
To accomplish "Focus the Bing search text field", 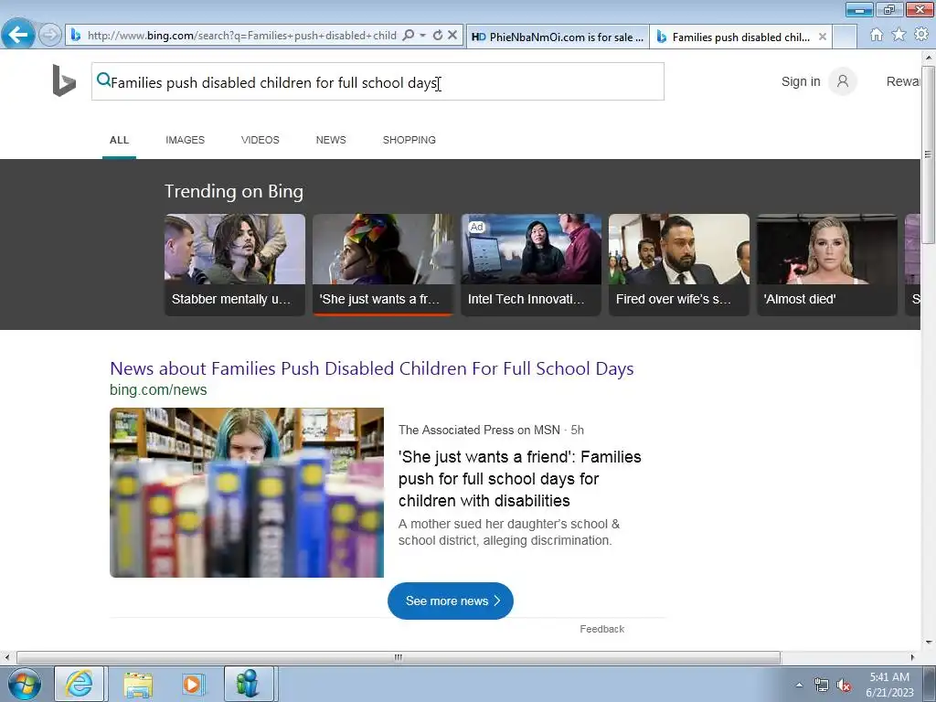I will 378,81.
